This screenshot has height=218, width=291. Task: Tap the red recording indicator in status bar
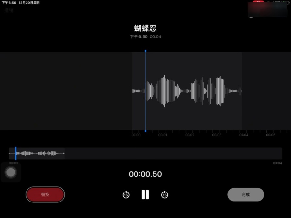(x=258, y=2)
